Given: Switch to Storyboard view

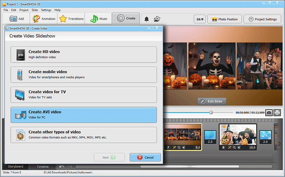Looking at the screenshot, I should 15,167.
